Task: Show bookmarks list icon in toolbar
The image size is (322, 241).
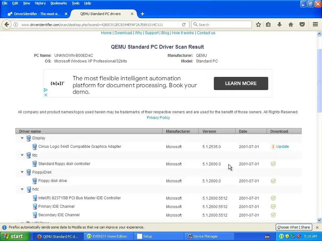Action: coord(268,24)
